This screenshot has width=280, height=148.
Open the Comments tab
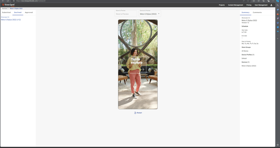pyautogui.click(x=257, y=12)
